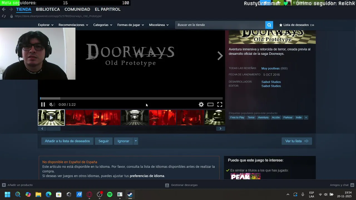This screenshot has width=356, height=200.
Task: Enter fullscreen on the video player
Action: coord(220,104)
